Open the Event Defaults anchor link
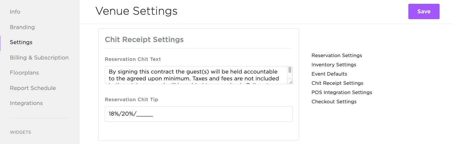Viewport: 453px width, 144px height. 329,74
